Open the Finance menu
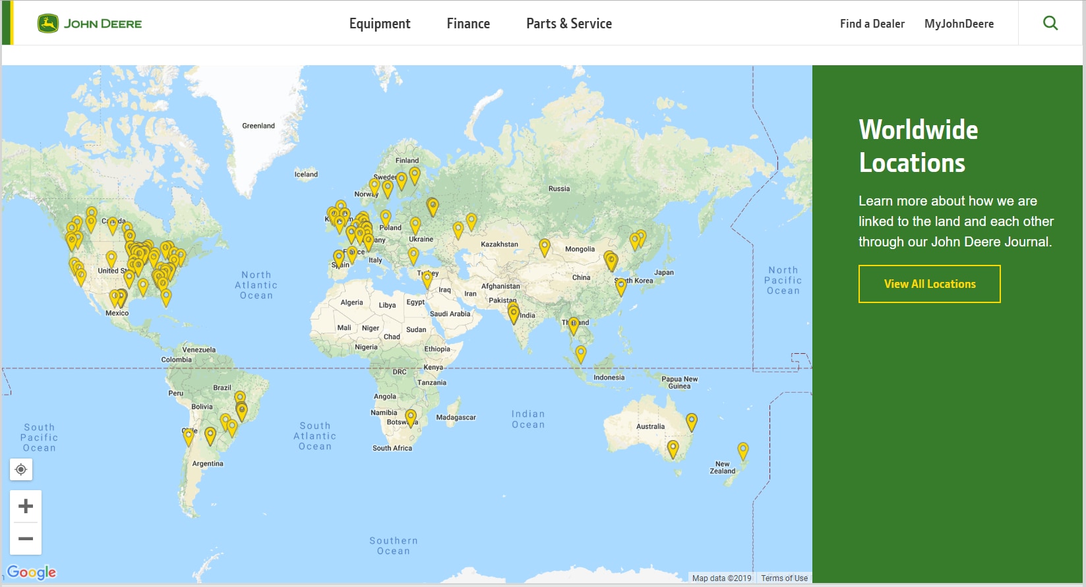The image size is (1086, 587). pos(468,24)
